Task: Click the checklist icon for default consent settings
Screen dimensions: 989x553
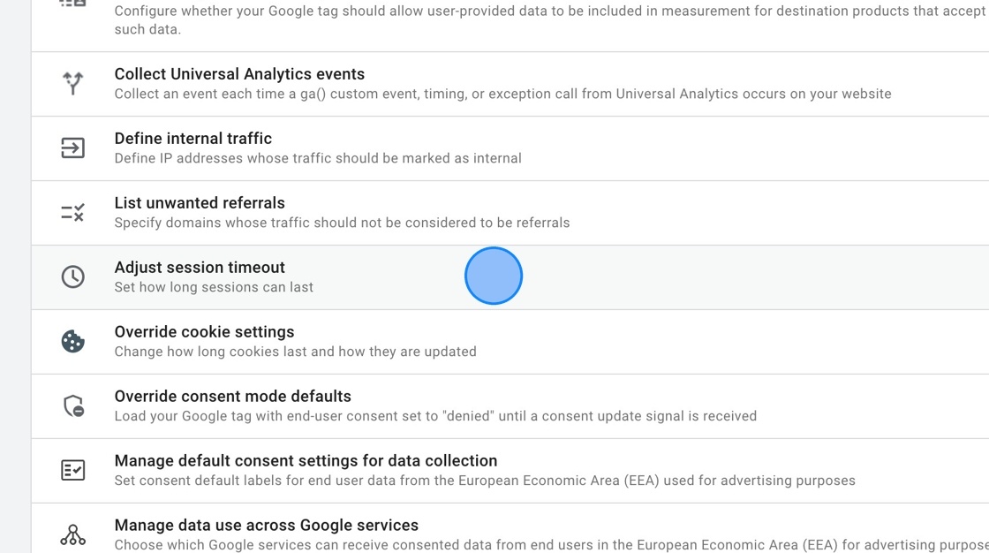Action: tap(71, 469)
